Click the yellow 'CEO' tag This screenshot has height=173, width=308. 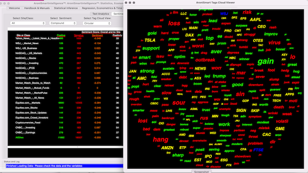[x=261, y=26]
